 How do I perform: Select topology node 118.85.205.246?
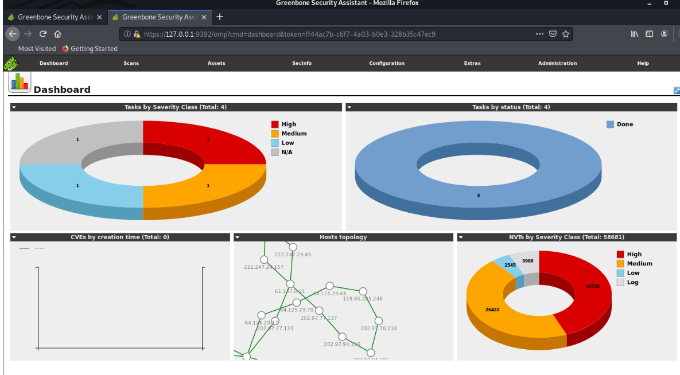coord(363,291)
